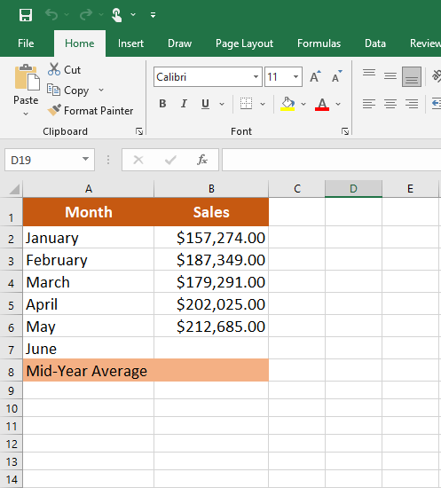Expand the font size dropdown
The width and height of the screenshot is (441, 488).
click(295, 76)
